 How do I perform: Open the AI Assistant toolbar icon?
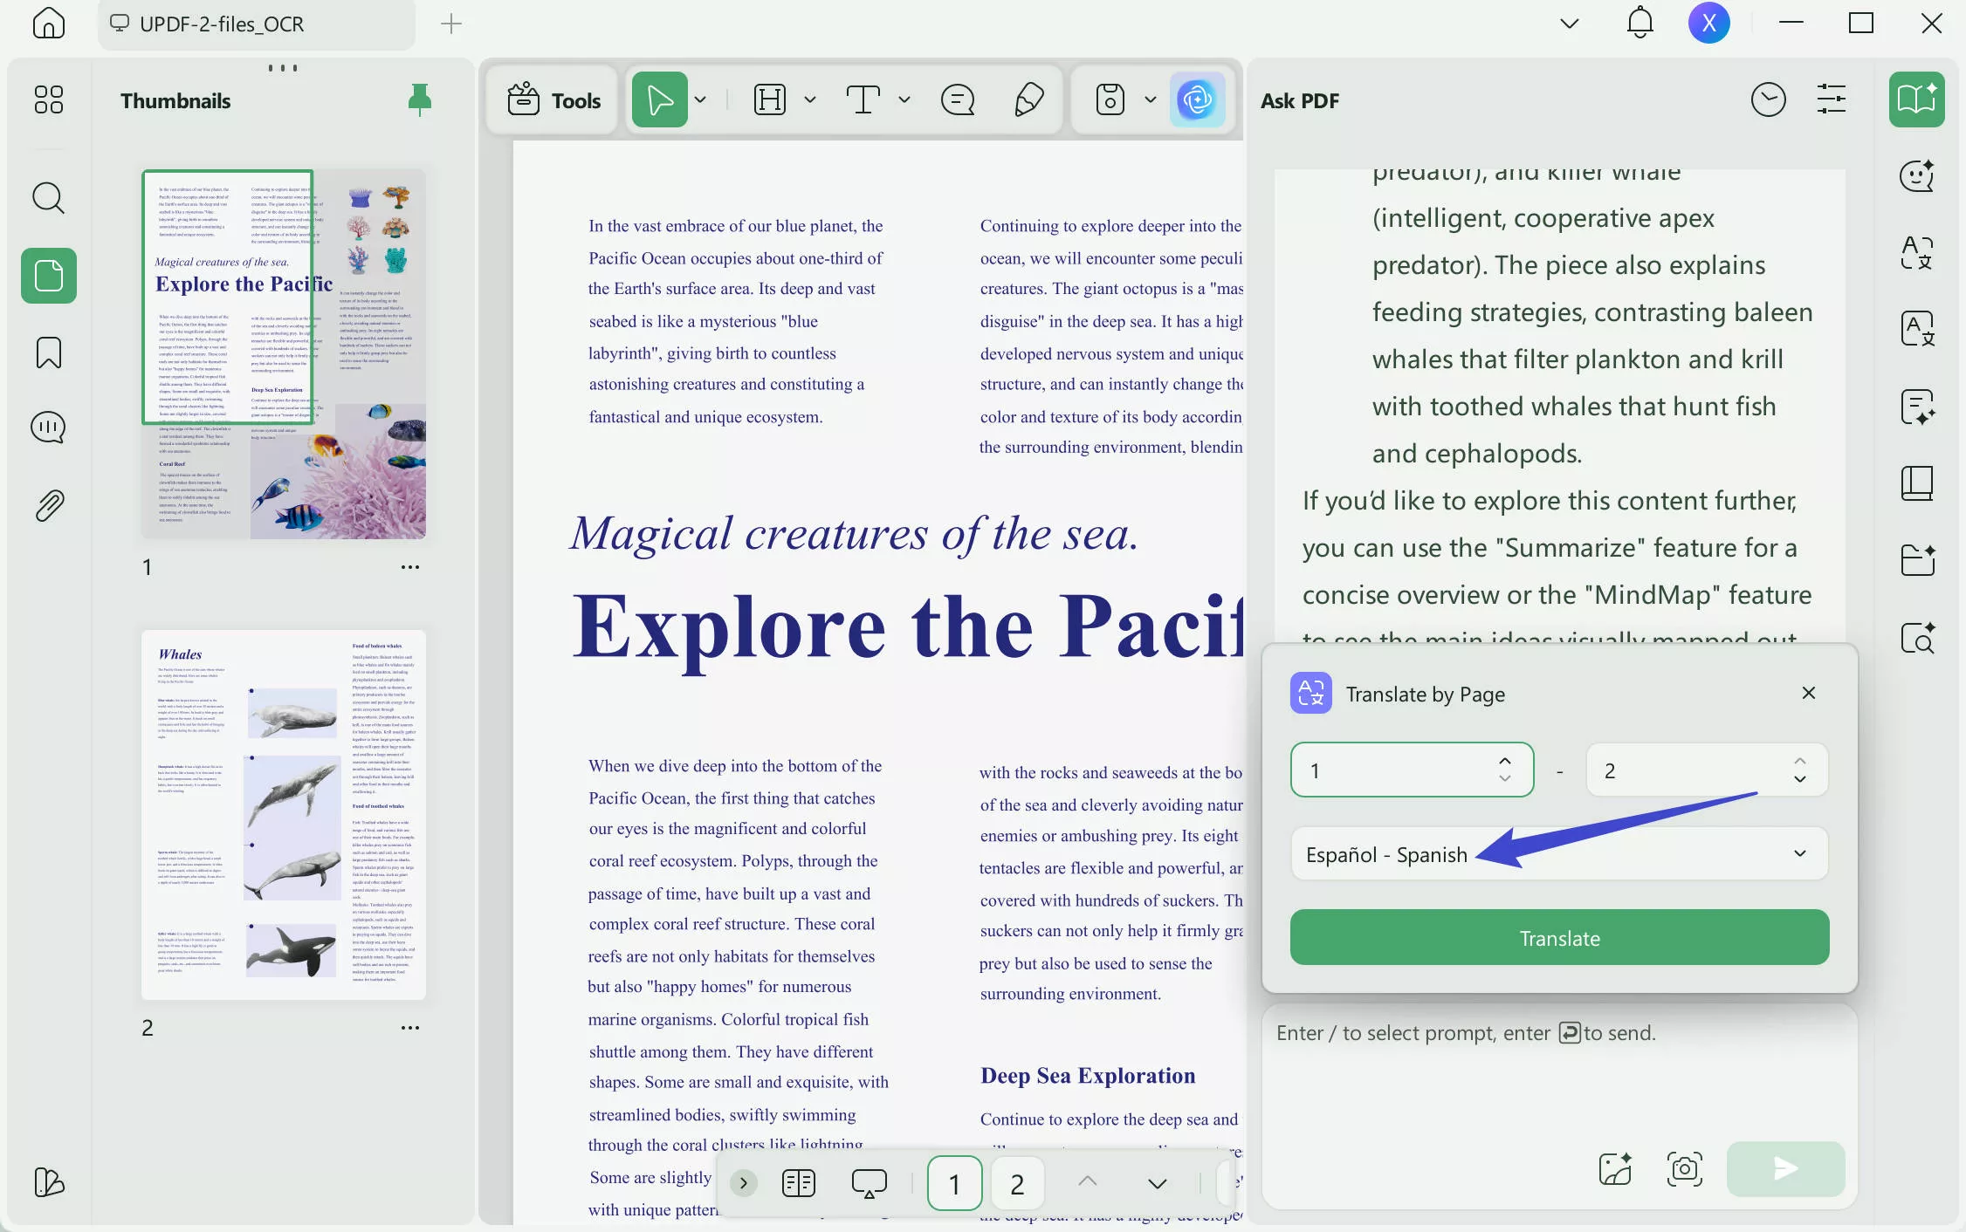click(1198, 99)
